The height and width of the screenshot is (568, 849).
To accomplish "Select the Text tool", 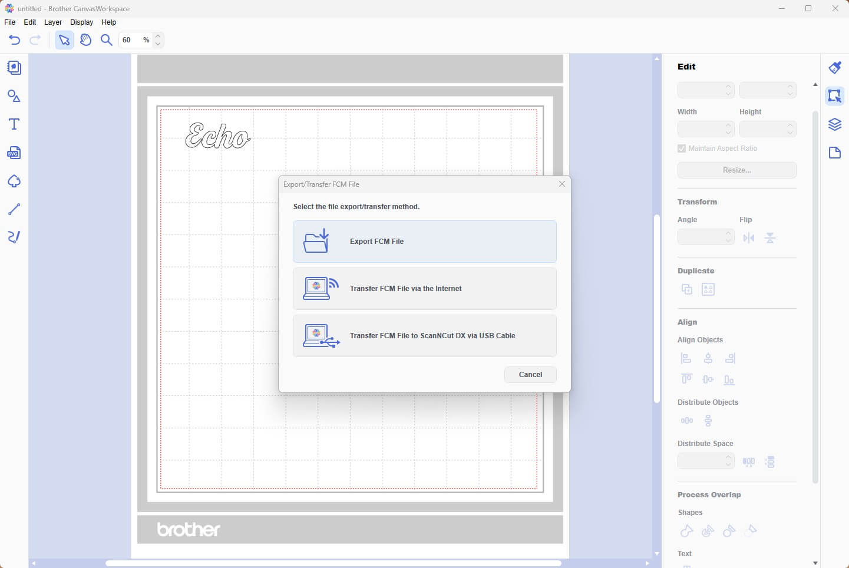I will (14, 124).
